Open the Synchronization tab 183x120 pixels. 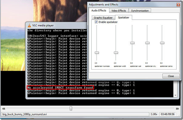pyautogui.click(x=140, y=11)
